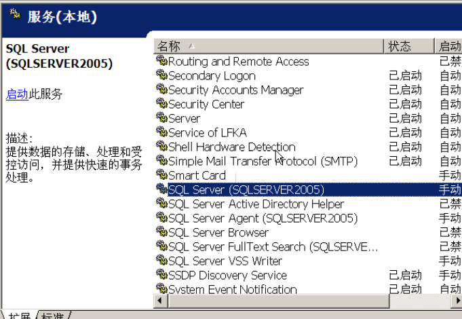This screenshot has width=462, height=319.
Task: Select Simple Mail Transfer Protocol (SMTP) service
Action: coord(263,162)
